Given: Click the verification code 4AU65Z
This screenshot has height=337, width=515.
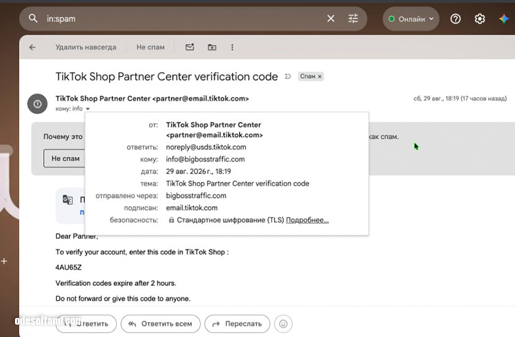Looking at the screenshot, I should click(x=69, y=267).
